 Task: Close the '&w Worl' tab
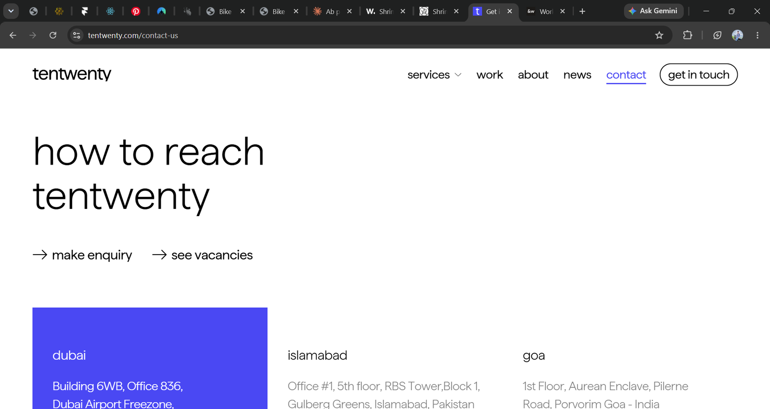[x=563, y=11]
